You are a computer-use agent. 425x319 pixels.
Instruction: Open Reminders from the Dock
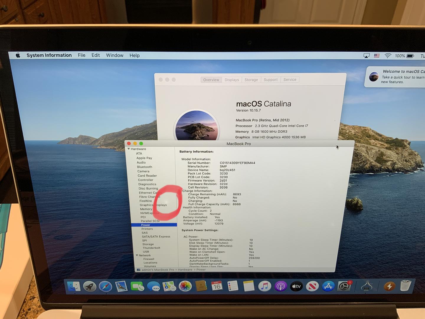(233, 286)
